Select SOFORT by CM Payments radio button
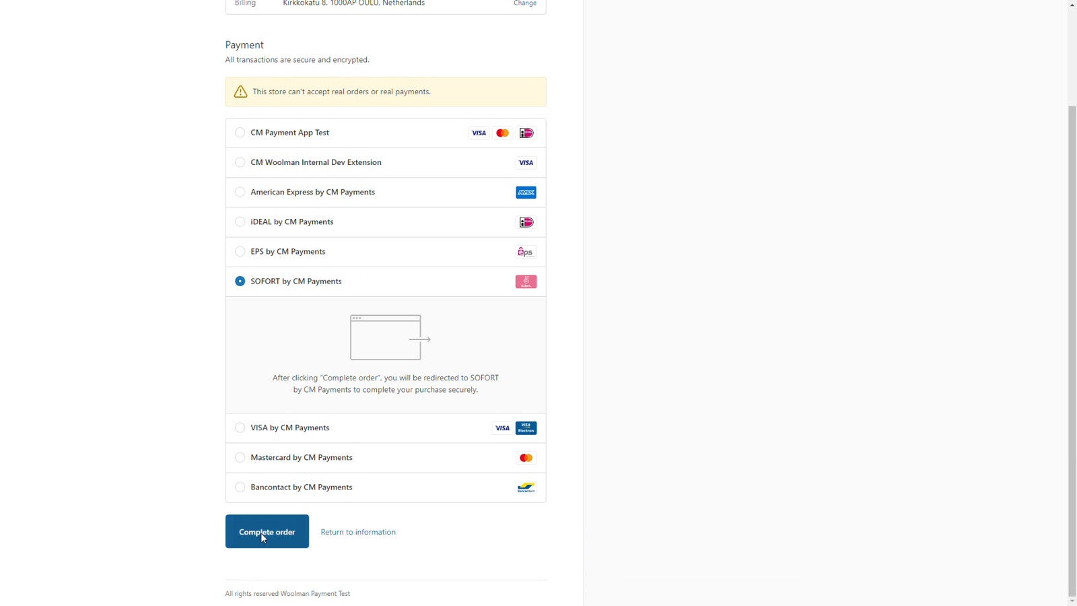Screen dimensions: 1077x606 (240, 281)
